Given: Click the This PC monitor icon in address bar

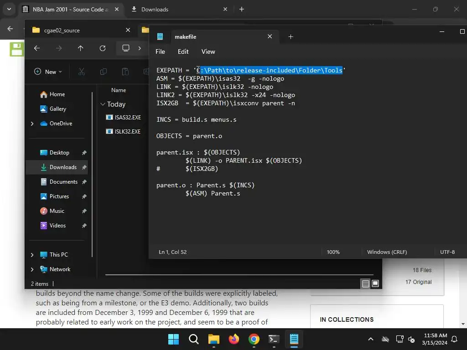Looking at the screenshot, I should (x=126, y=48).
